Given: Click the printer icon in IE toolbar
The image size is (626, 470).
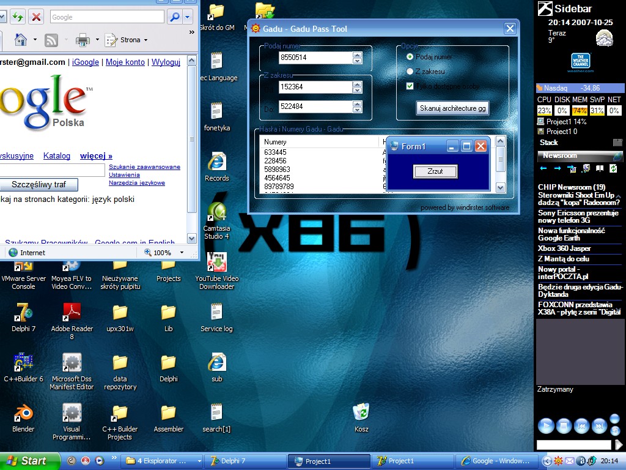Looking at the screenshot, I should pyautogui.click(x=83, y=40).
